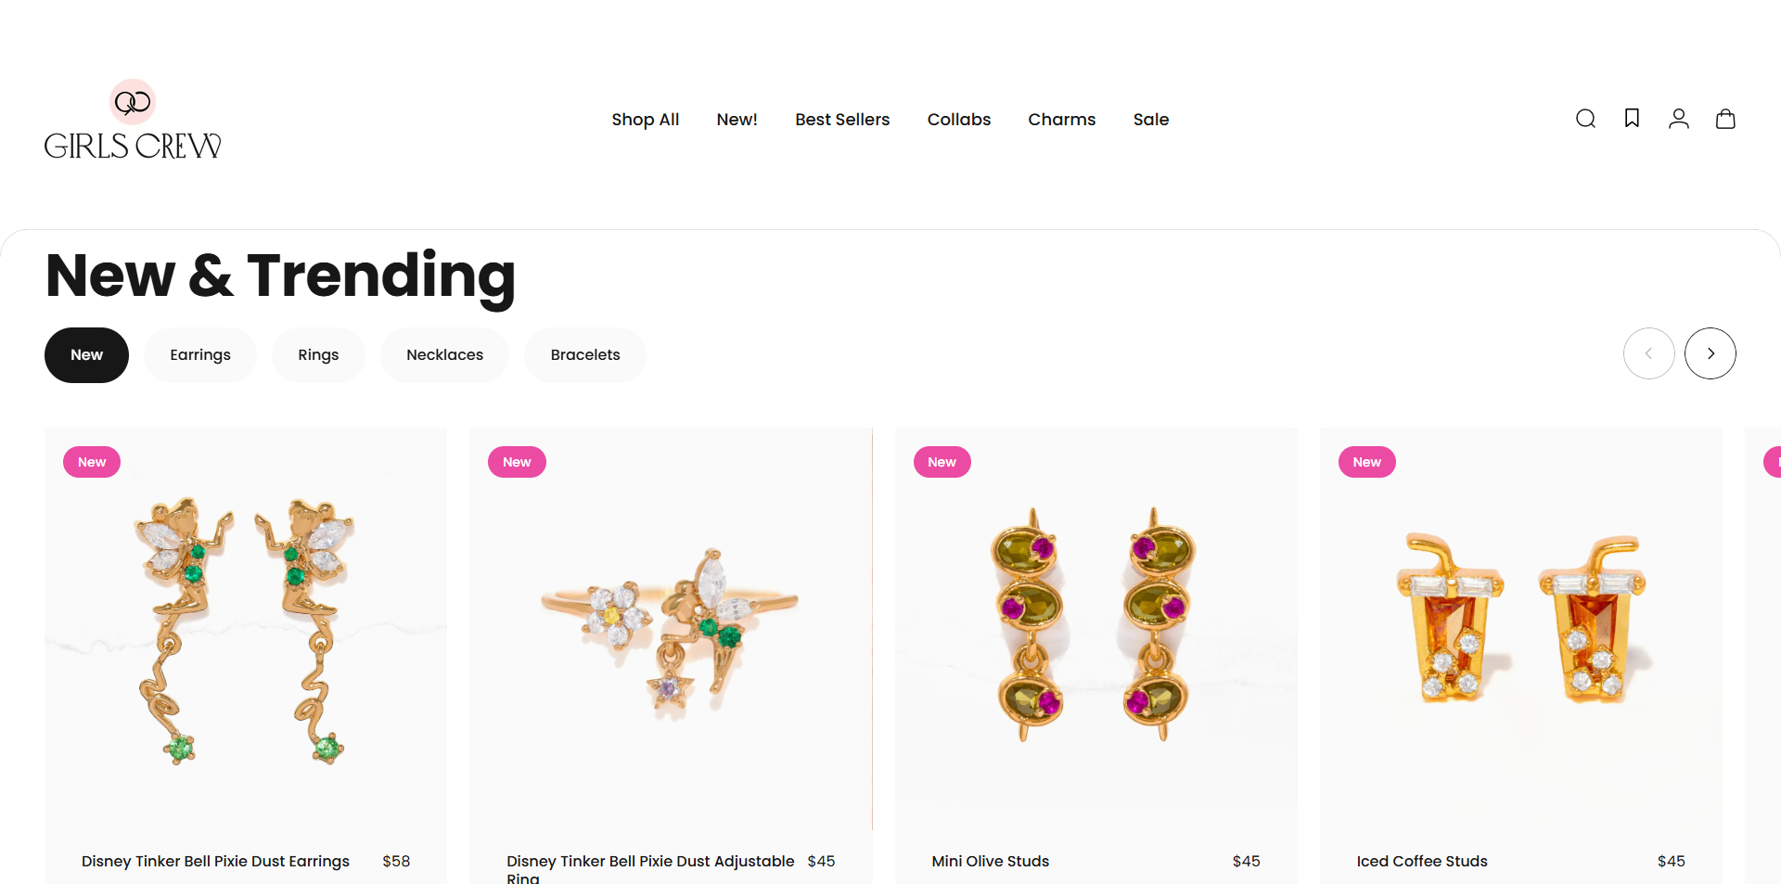
Task: Select the New filter pill
Action: tap(86, 355)
